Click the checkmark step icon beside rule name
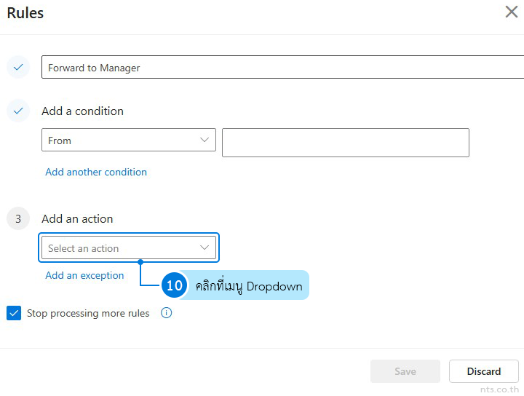The image size is (524, 396). pyautogui.click(x=18, y=67)
